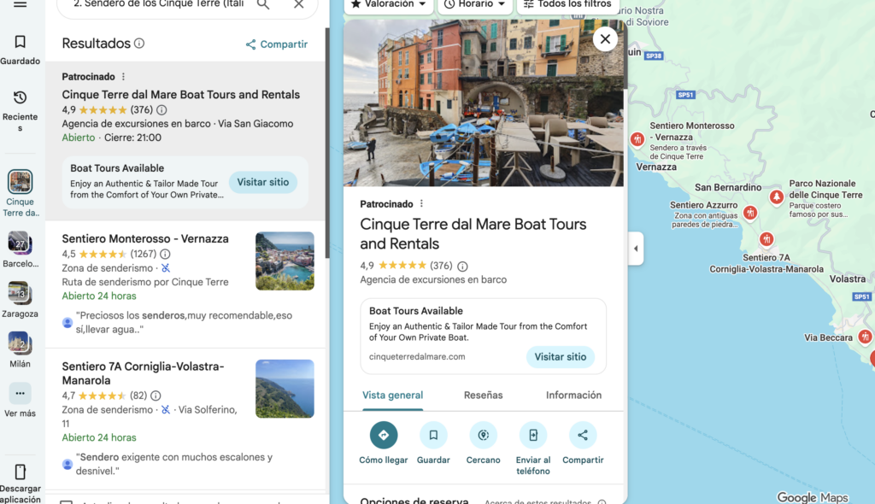Click Enviar al teléfono icon

(x=532, y=435)
